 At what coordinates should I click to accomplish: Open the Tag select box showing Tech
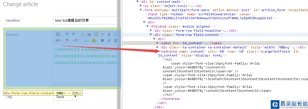click(x=66, y=97)
